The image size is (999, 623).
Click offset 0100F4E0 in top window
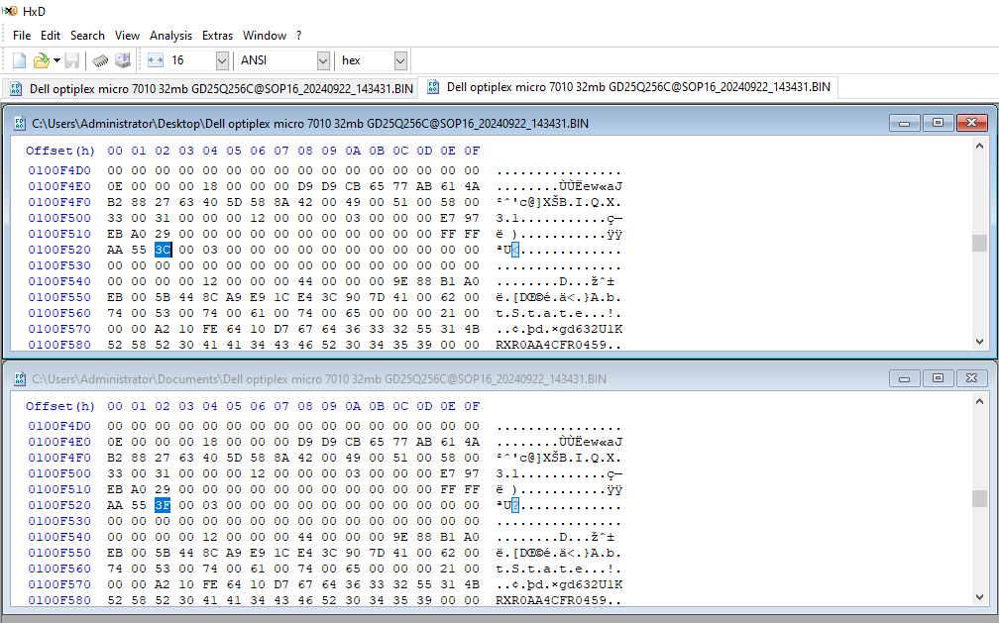point(59,186)
